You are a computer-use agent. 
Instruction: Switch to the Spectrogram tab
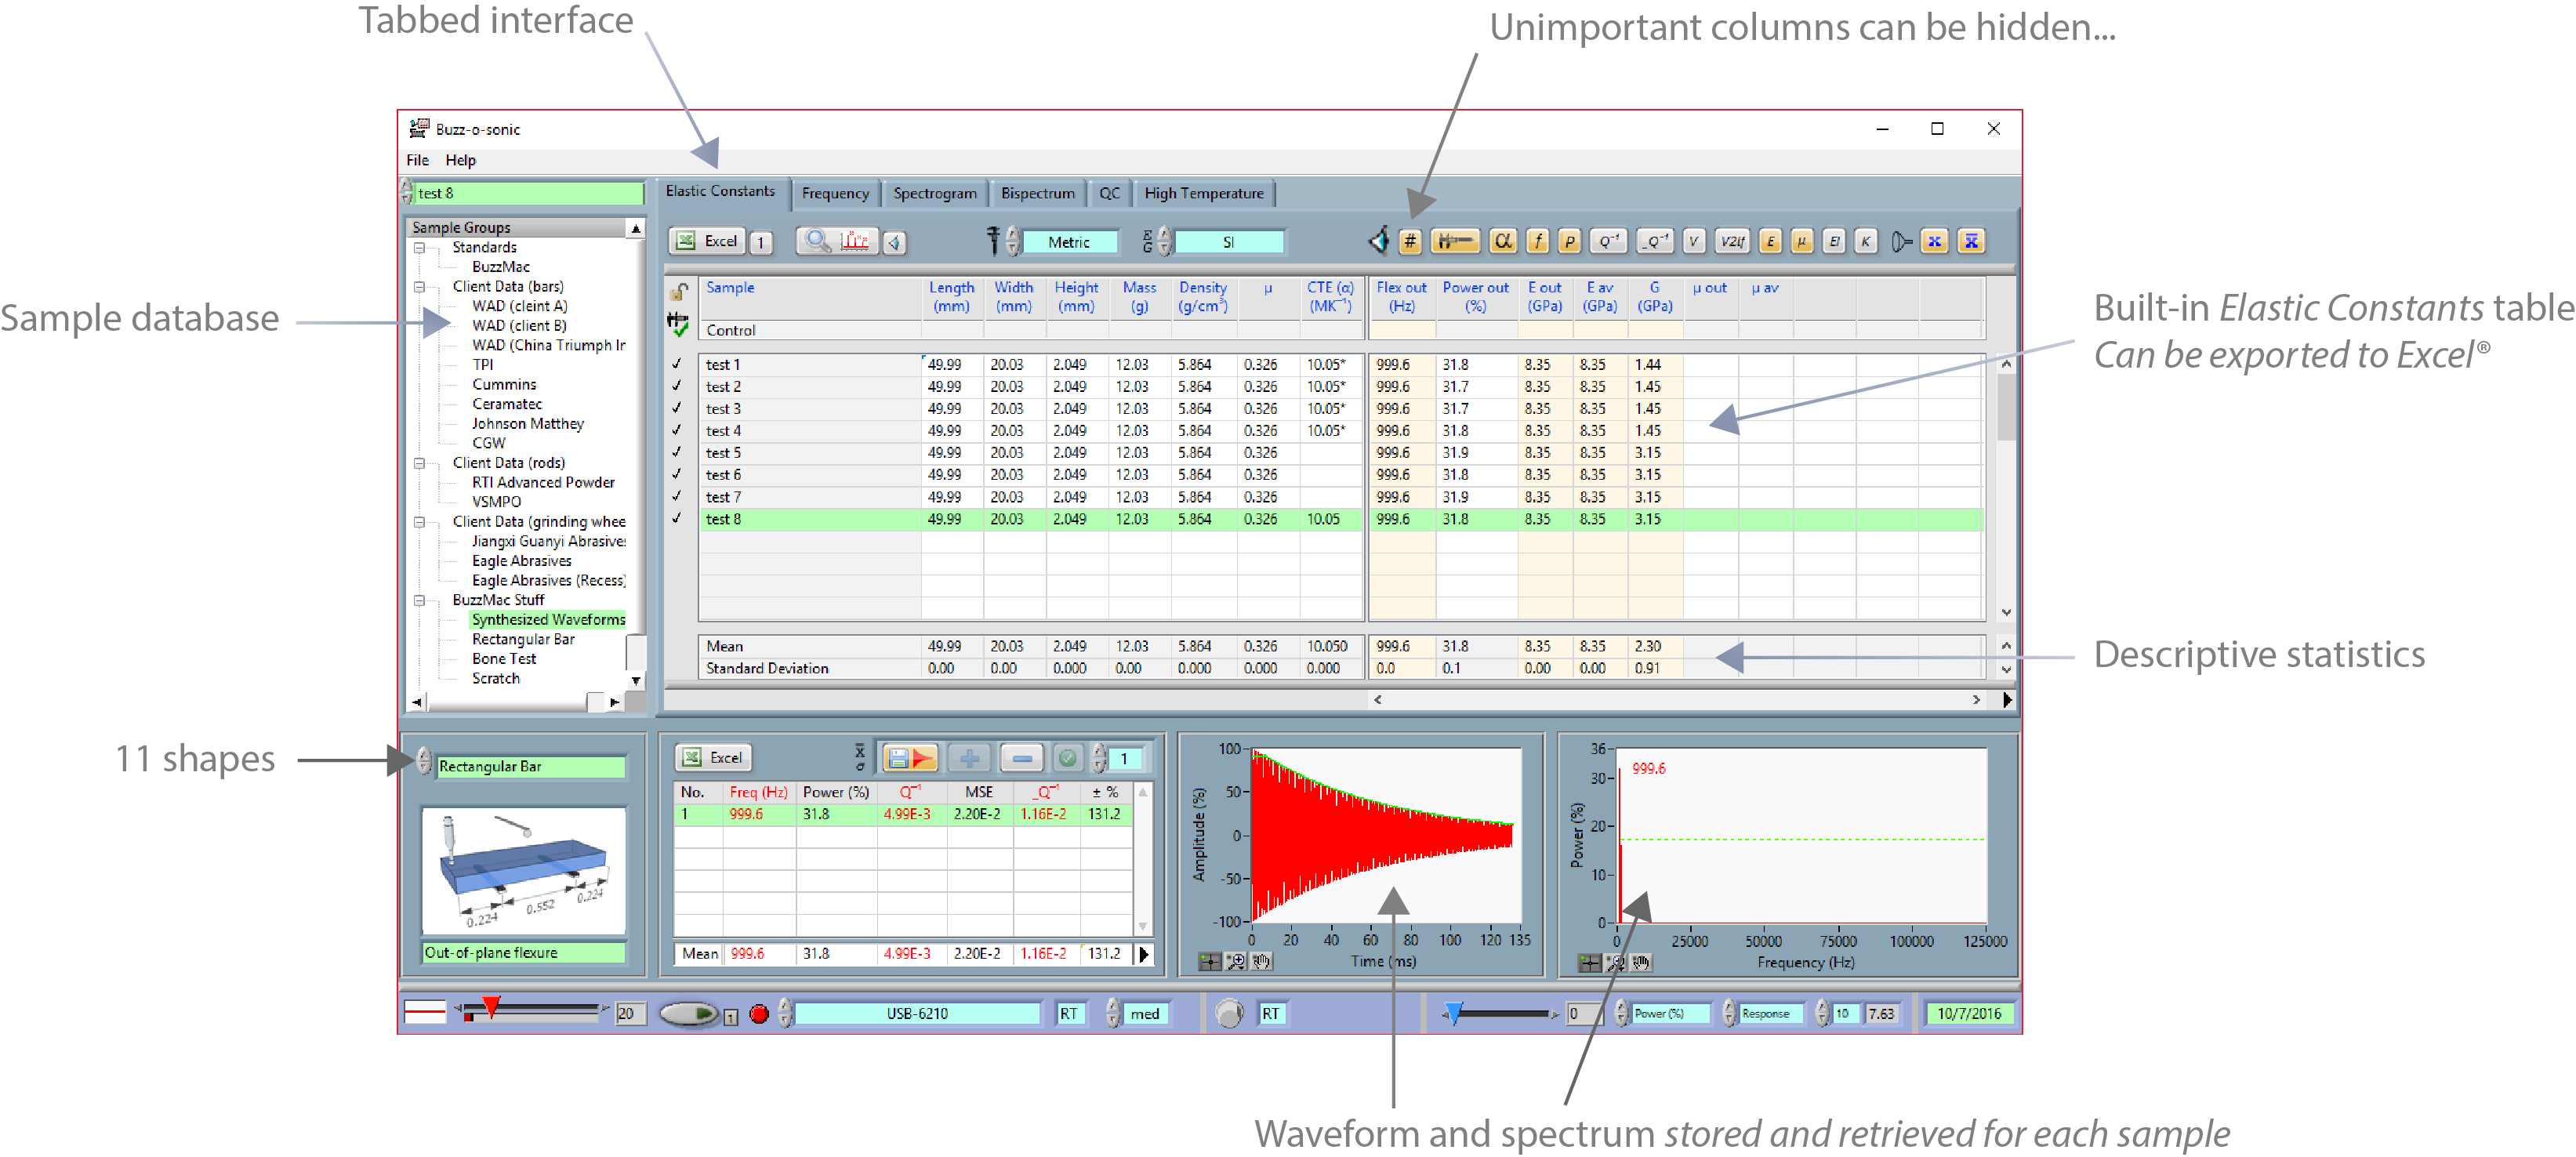(x=935, y=194)
